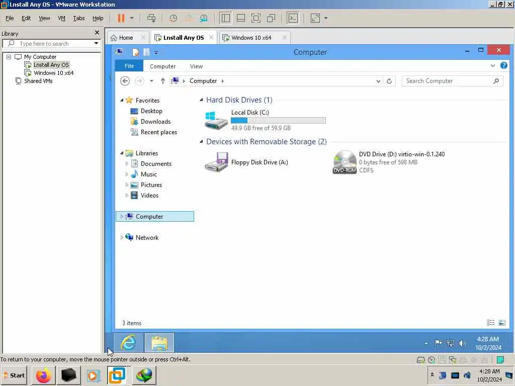Click the Send Ctrl+Alt+Del toolbar icon
The height and width of the screenshot is (386, 515).
(x=151, y=18)
